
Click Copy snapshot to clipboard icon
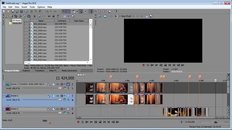(x=146, y=16)
